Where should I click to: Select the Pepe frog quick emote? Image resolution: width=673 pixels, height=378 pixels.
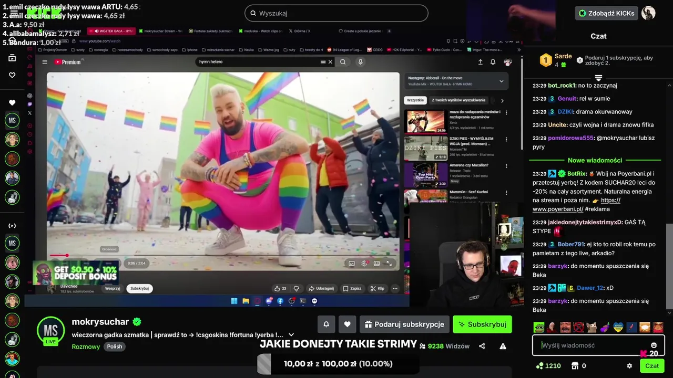(x=539, y=328)
